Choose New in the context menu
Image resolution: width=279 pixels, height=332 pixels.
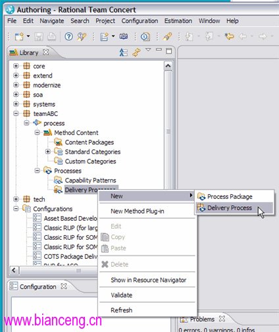[147, 196]
